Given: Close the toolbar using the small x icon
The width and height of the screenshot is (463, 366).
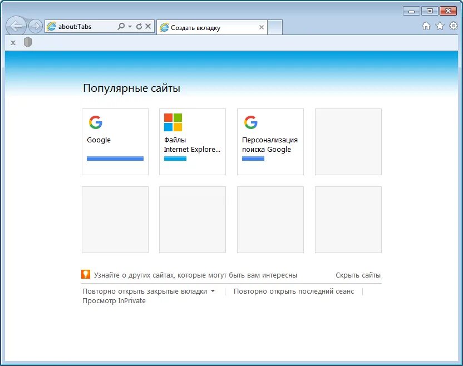Looking at the screenshot, I should tap(13, 43).
